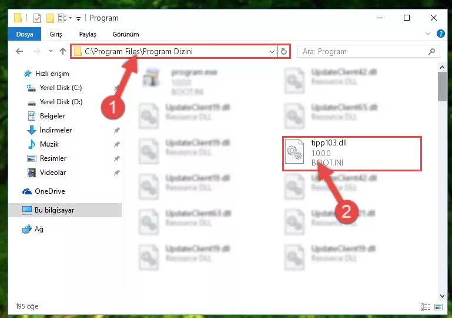
Task: Open Yerel Disk (C:) in sidebar
Action: point(61,88)
